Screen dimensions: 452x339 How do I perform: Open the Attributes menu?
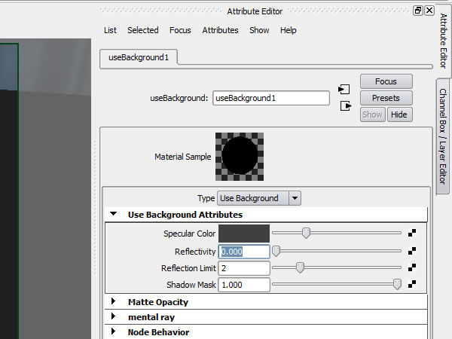tap(220, 30)
